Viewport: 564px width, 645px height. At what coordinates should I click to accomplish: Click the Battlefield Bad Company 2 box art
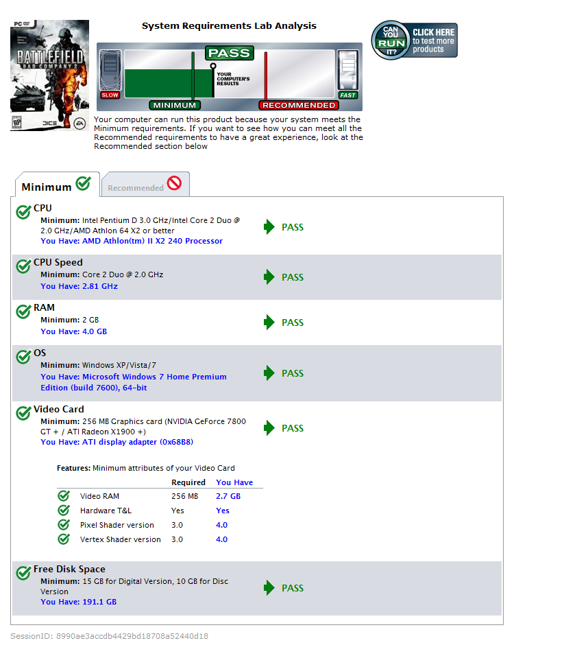(49, 75)
